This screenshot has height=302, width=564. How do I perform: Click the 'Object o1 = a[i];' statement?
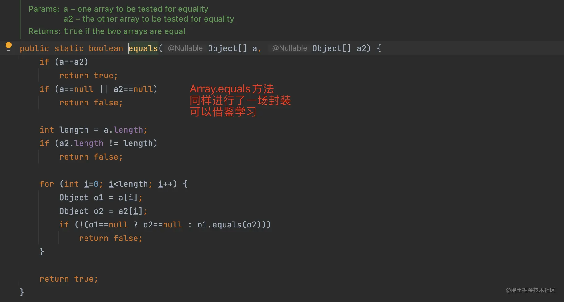(x=101, y=198)
